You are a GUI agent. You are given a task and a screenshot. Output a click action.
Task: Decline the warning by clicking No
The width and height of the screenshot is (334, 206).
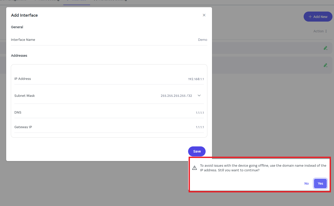point(306,183)
